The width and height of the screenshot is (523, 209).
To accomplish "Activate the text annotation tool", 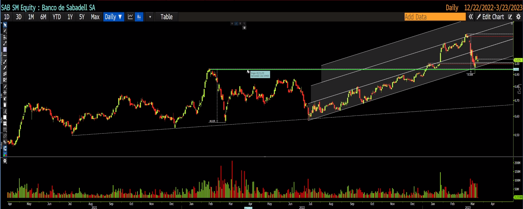I will click(x=5, y=49).
